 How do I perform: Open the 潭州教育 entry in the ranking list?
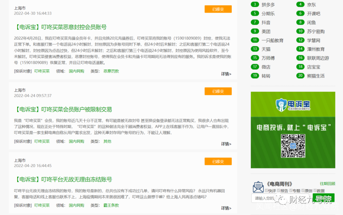tap(316, 49)
